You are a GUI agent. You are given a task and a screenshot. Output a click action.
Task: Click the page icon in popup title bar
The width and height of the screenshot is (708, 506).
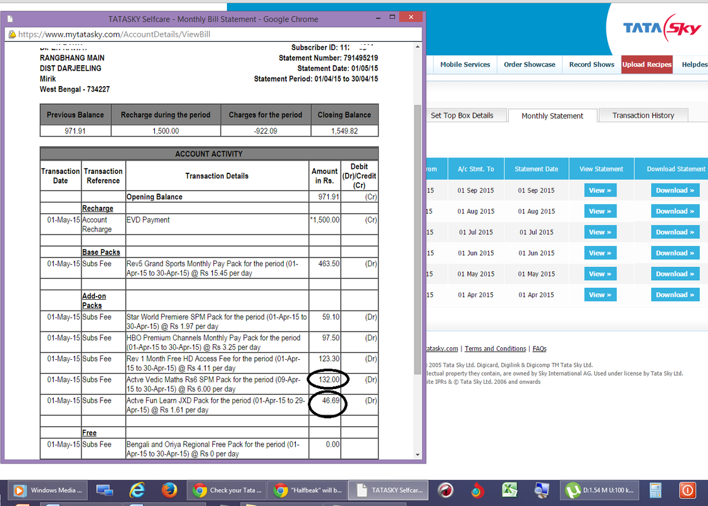click(x=10, y=19)
